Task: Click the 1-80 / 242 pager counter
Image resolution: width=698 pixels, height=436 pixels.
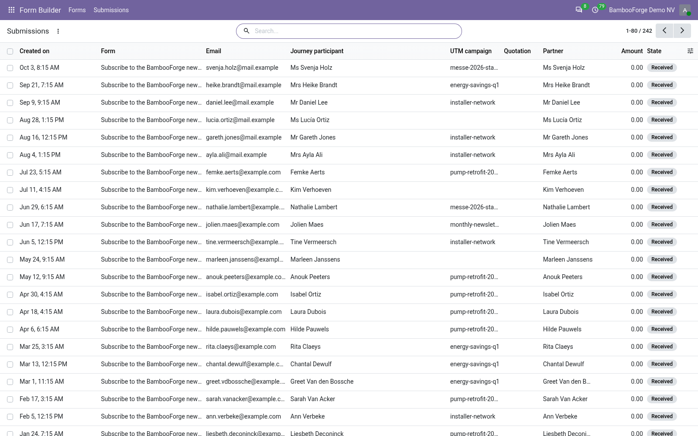Action: coord(639,31)
